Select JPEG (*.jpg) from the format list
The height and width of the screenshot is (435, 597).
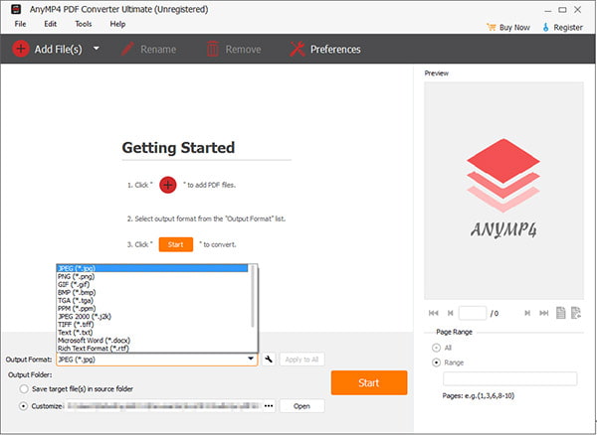152,268
